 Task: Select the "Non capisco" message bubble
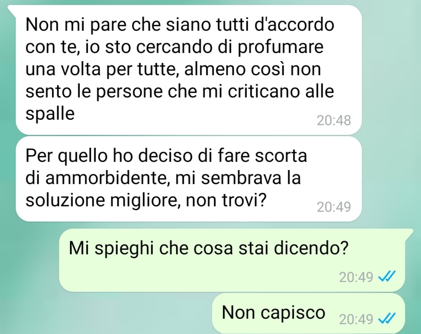click(309, 314)
